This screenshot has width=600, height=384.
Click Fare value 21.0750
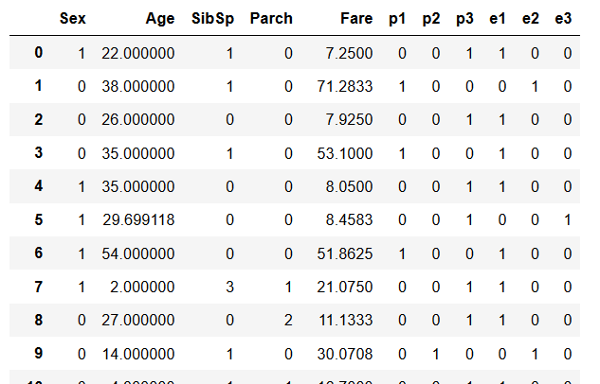click(x=345, y=287)
